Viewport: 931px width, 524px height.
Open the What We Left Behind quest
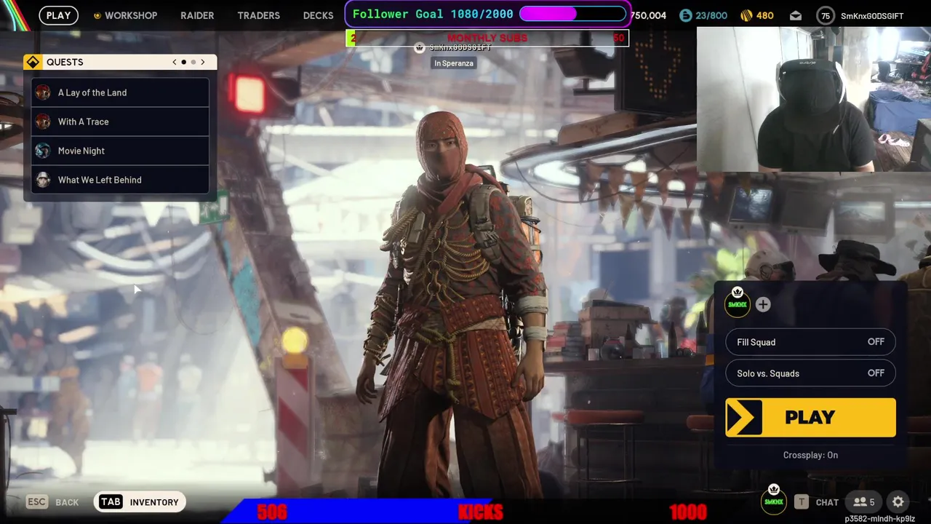coord(120,180)
